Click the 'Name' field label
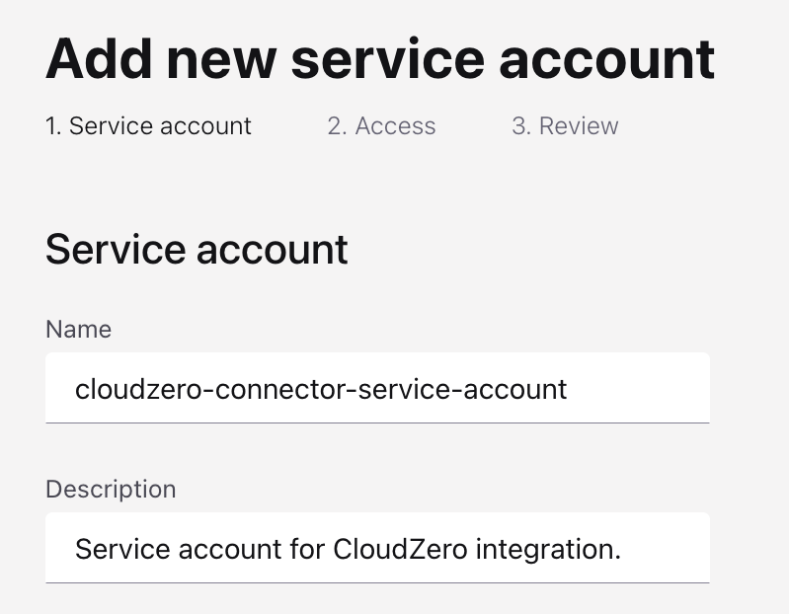The width and height of the screenshot is (789, 614). 78,330
